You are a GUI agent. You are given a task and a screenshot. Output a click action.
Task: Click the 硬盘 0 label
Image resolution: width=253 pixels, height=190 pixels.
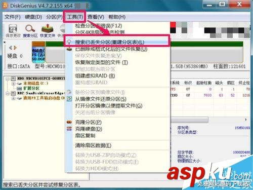point(15,56)
